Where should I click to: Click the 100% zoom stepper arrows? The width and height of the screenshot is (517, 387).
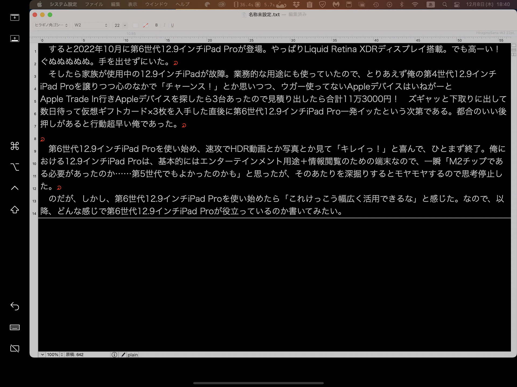(x=62, y=355)
